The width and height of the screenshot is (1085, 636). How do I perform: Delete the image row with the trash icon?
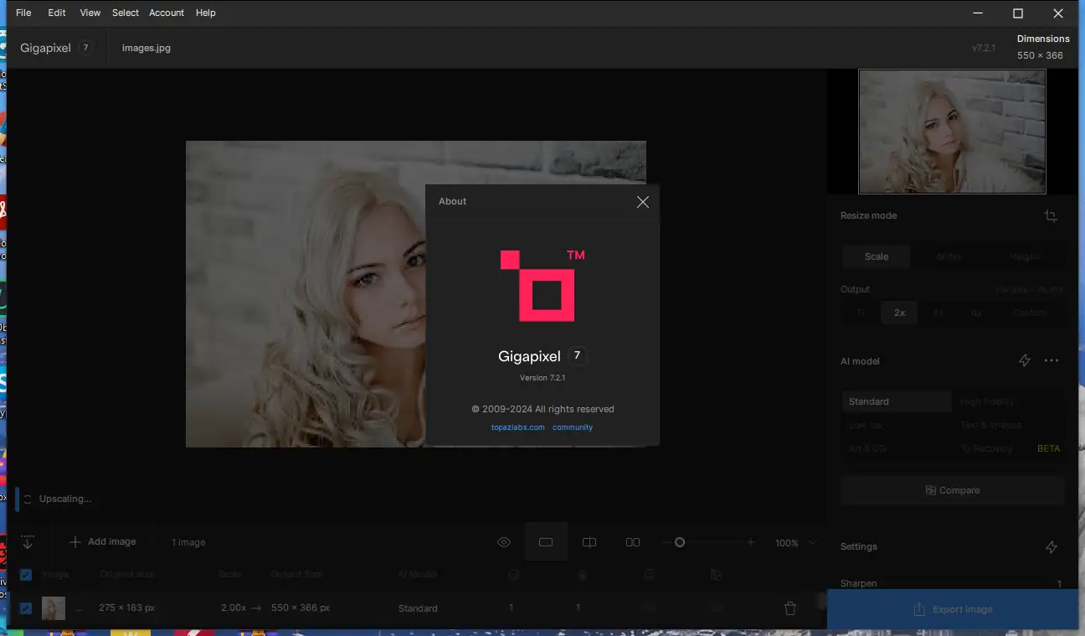click(789, 608)
